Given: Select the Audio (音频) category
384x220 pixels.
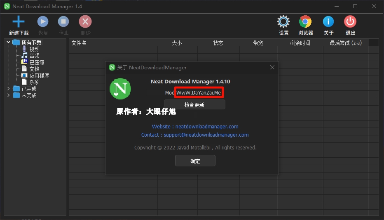Looking at the screenshot, I should point(34,56).
